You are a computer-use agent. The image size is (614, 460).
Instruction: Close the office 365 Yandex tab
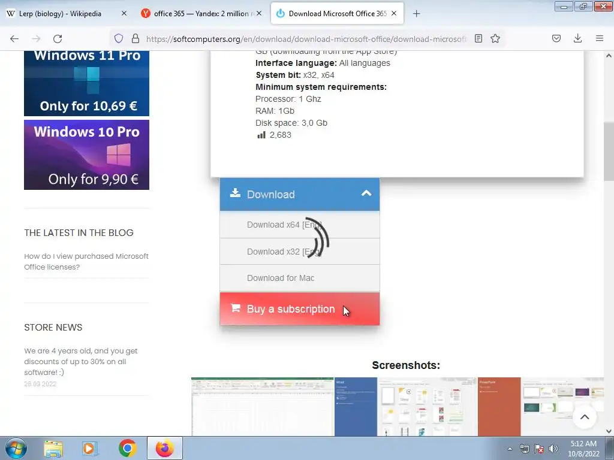coord(259,13)
